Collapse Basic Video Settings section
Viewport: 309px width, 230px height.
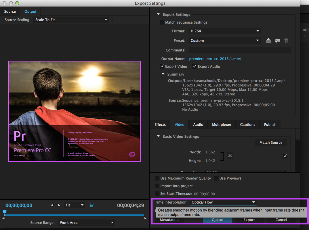coord(158,136)
